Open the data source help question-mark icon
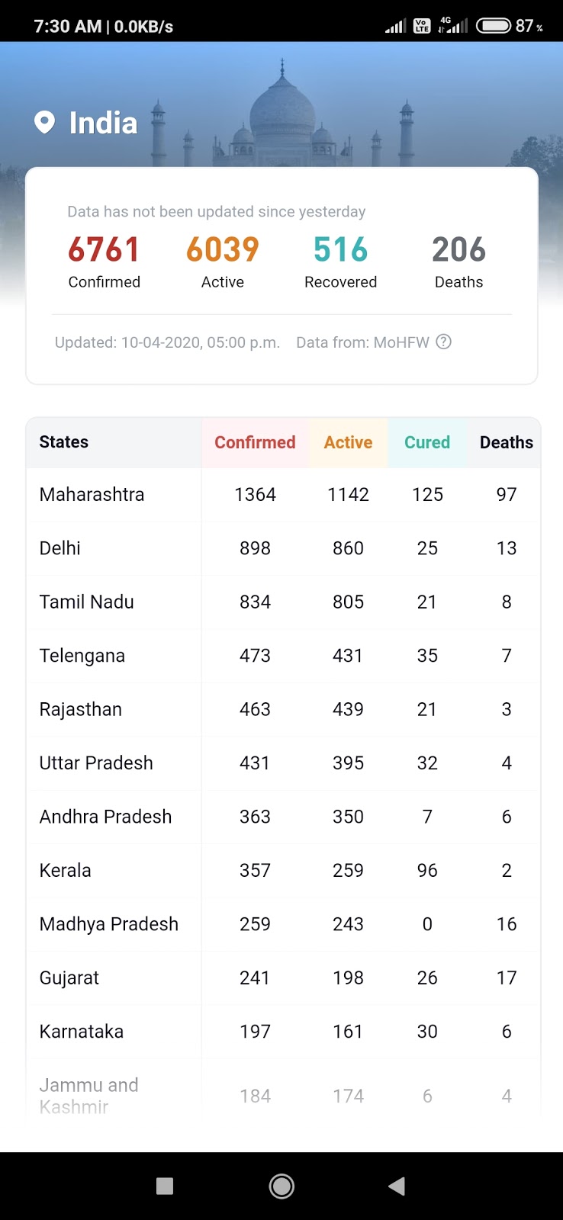The image size is (563, 1220). point(444,342)
